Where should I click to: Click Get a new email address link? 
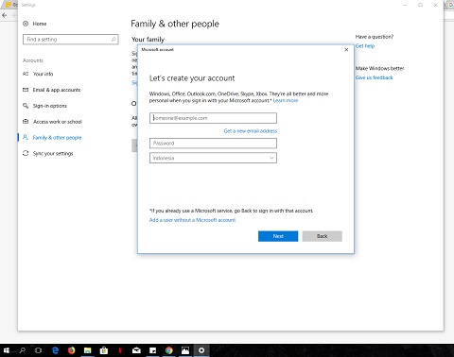click(251, 130)
